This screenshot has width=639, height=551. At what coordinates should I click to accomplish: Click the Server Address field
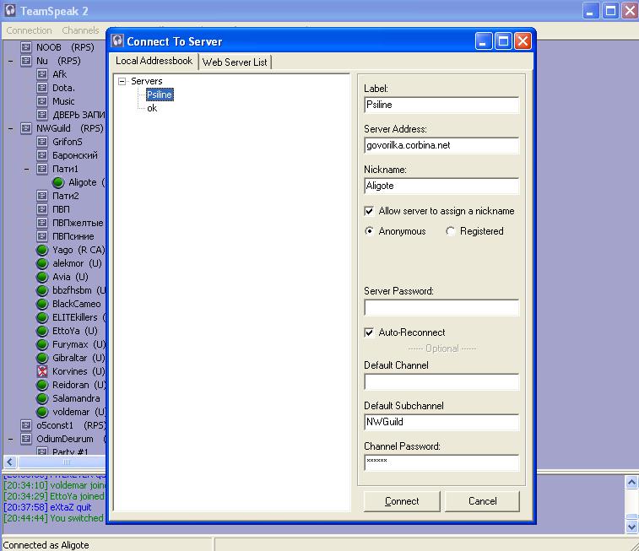441,145
